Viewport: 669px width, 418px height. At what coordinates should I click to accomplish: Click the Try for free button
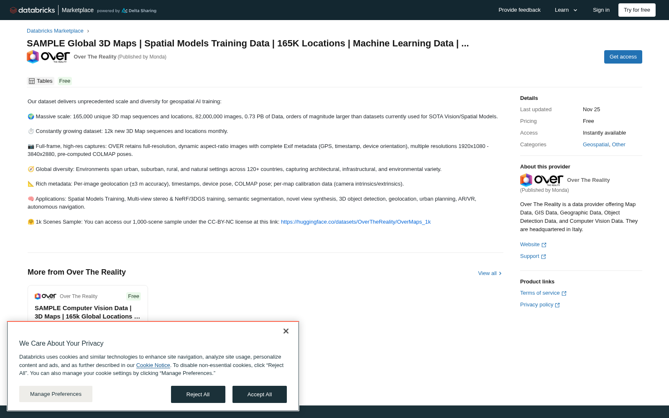(637, 10)
